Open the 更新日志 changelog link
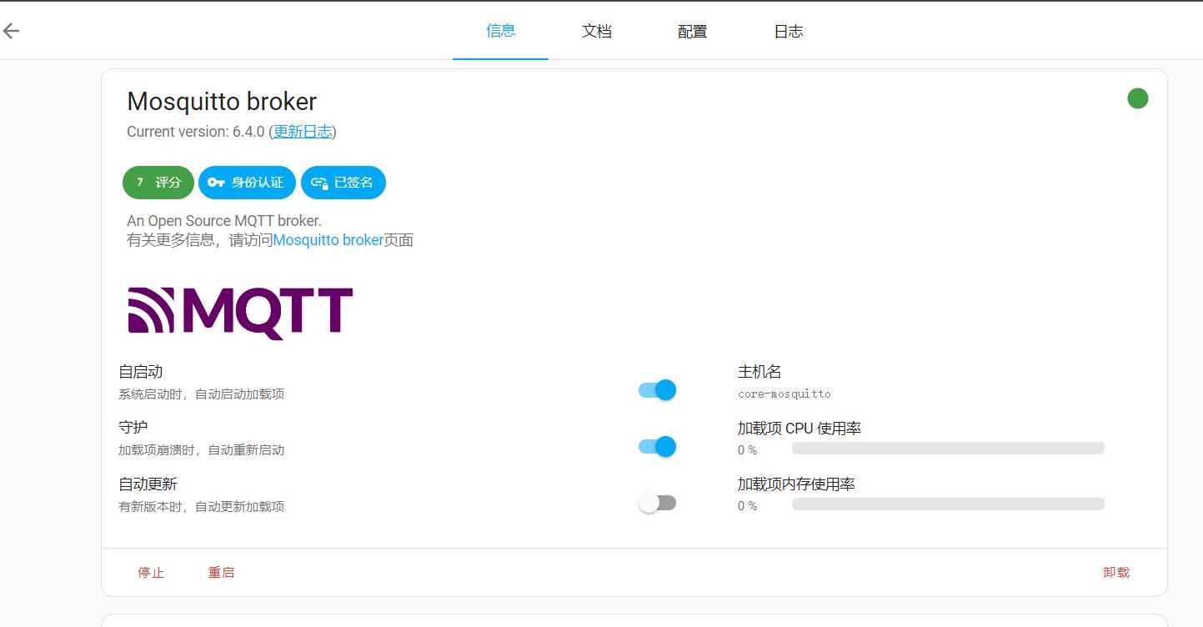1203x627 pixels. (x=303, y=132)
